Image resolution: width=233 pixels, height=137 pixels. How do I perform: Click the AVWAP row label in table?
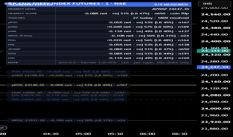pyautogui.click(x=14, y=49)
